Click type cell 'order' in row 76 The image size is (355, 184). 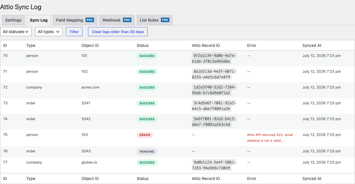31,151
